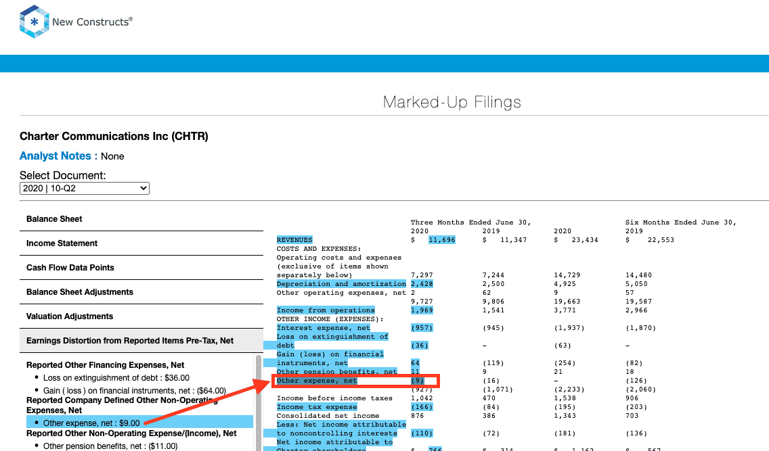Click highlighted 'Interest expense, net' label
Image resolution: width=769 pixels, height=451 pixels.
(323, 328)
